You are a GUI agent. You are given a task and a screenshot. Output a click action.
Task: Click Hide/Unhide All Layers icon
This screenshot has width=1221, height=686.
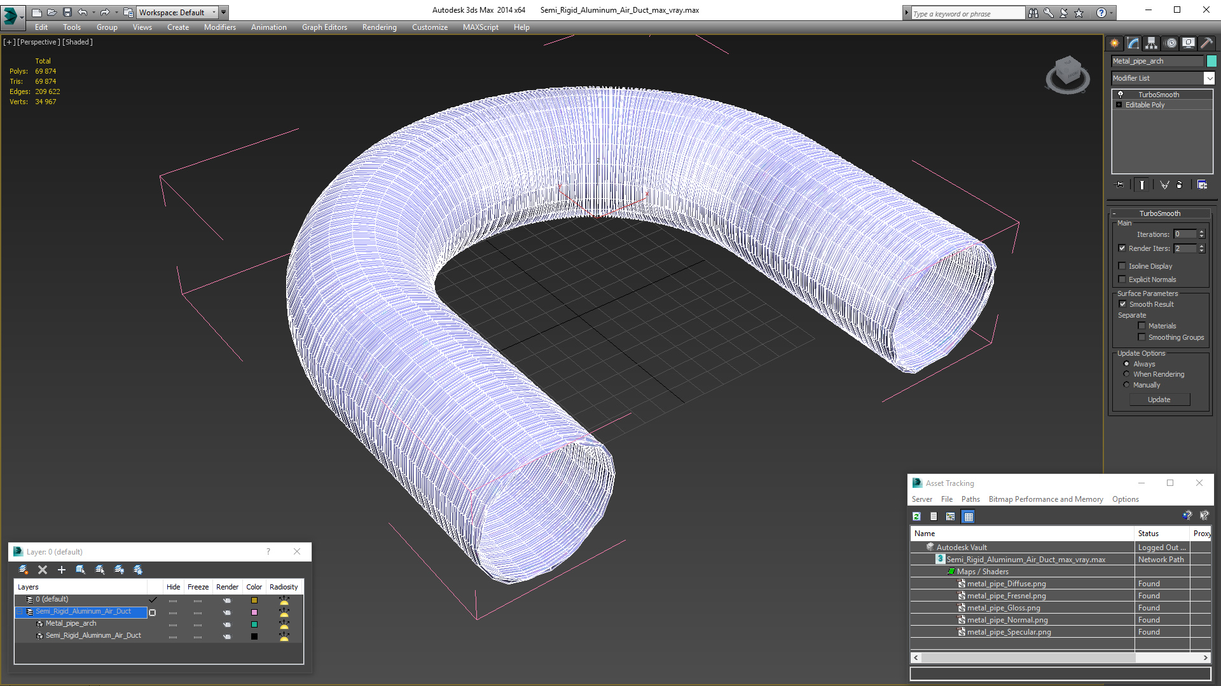tap(119, 570)
